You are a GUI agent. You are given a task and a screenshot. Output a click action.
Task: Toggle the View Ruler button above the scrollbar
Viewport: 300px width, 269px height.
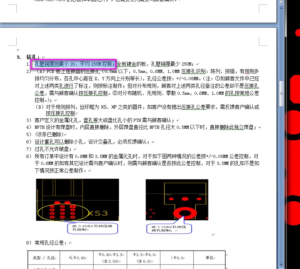(281, 2)
